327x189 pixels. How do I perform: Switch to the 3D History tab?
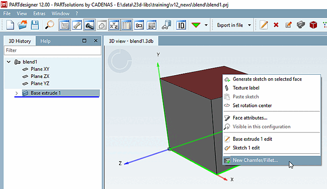20,41
